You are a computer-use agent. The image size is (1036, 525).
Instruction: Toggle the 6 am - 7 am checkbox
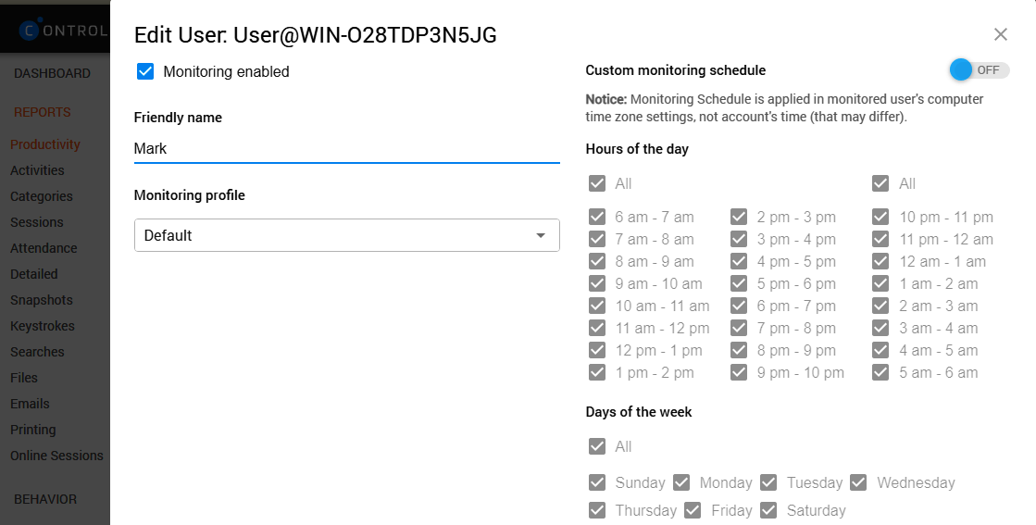click(597, 217)
